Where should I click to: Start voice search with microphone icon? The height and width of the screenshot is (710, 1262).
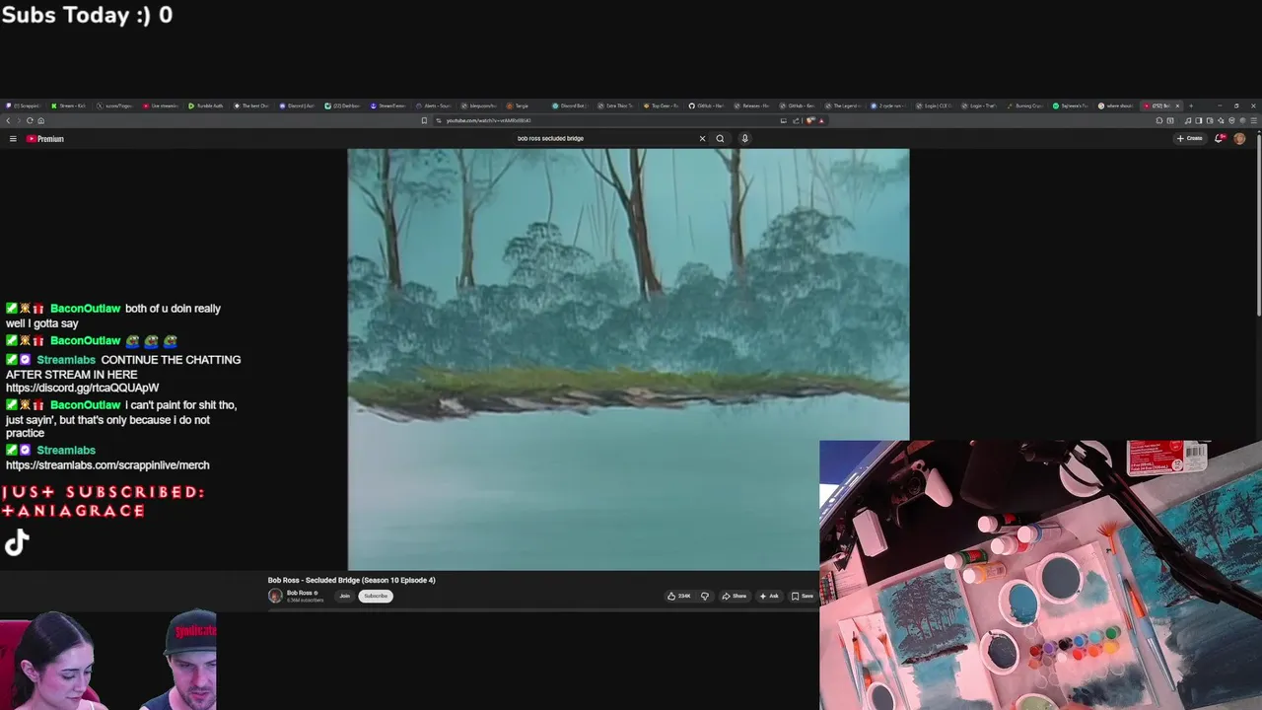pos(744,138)
